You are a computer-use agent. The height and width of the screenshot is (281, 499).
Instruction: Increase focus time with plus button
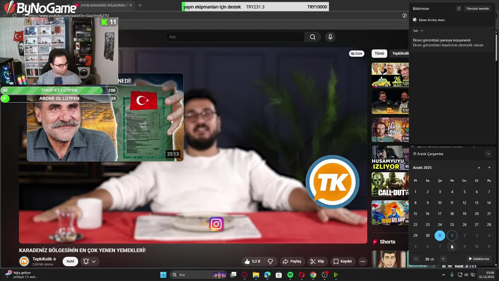click(x=443, y=259)
